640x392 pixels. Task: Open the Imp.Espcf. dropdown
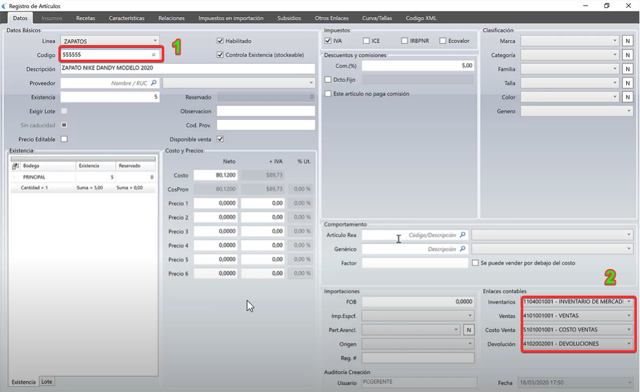tap(470, 316)
